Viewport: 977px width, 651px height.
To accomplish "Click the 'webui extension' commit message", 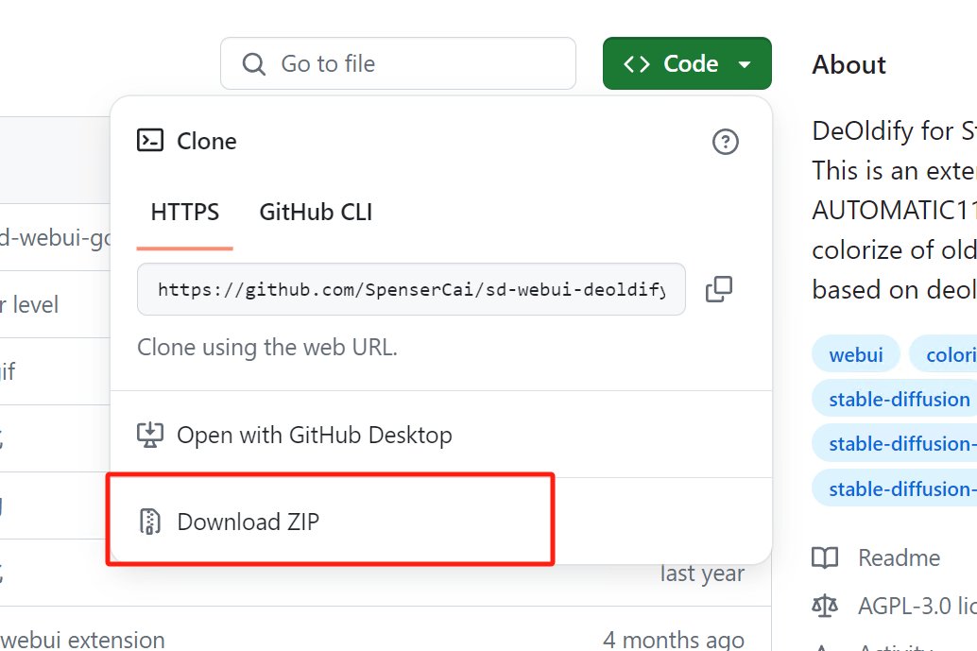I will (x=82, y=639).
